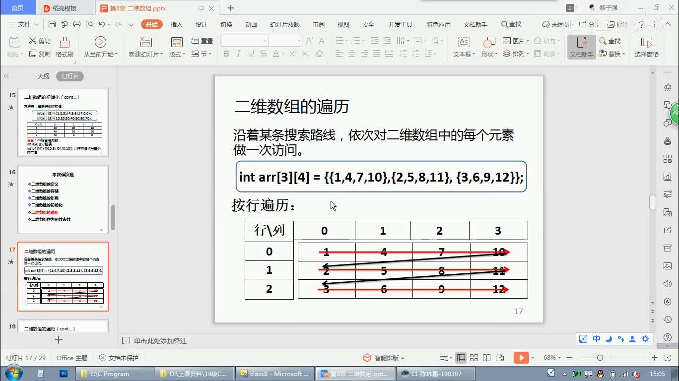Switch to the 动画 ribbon tab
This screenshot has height=381, width=679.
pos(251,24)
